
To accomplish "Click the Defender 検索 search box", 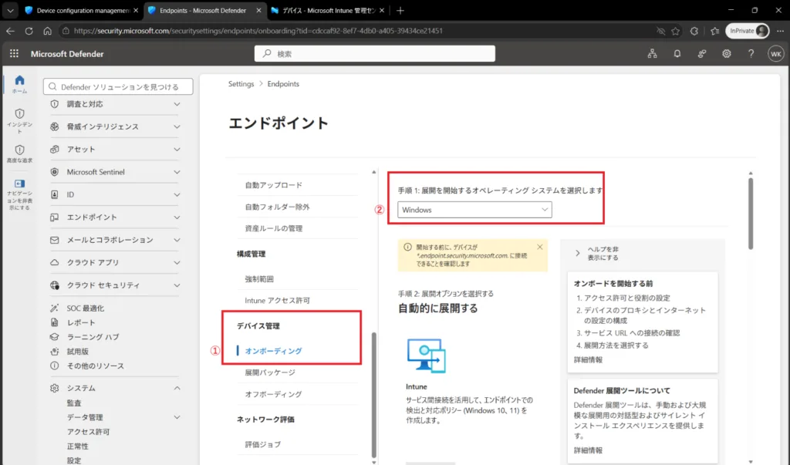I will pyautogui.click(x=375, y=53).
